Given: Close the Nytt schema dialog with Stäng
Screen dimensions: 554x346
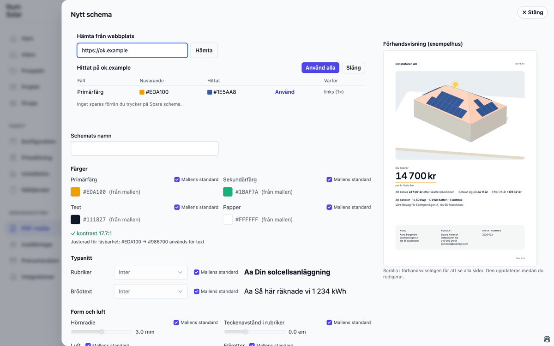Looking at the screenshot, I should point(532,12).
